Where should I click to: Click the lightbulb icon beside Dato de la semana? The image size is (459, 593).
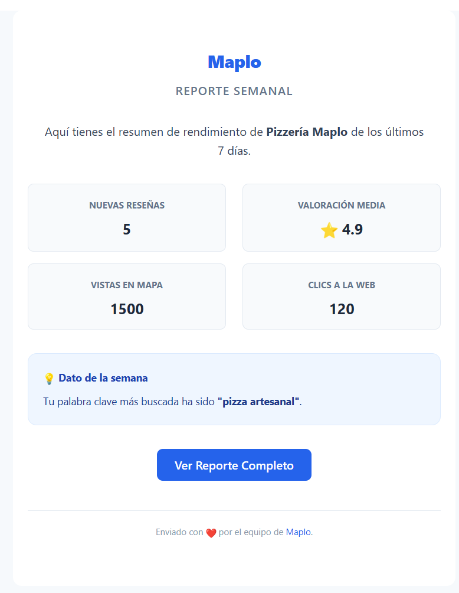[x=48, y=377]
